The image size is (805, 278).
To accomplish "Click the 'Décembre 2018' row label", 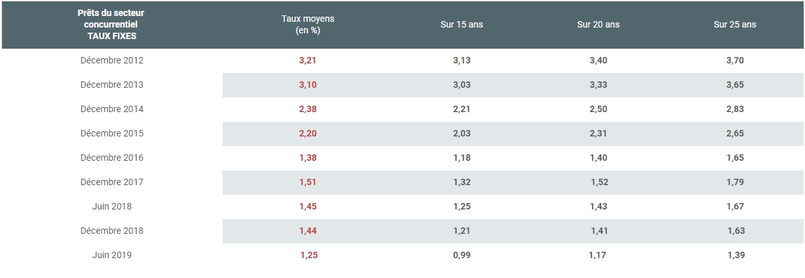I will pyautogui.click(x=112, y=231).
